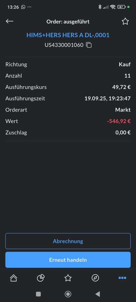Open the three-dot more menu tab
The image size is (136, 302).
122,278
